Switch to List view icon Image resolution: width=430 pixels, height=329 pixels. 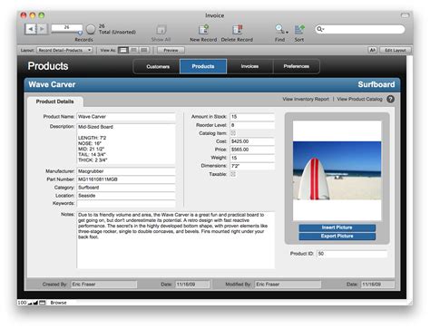pos(133,50)
